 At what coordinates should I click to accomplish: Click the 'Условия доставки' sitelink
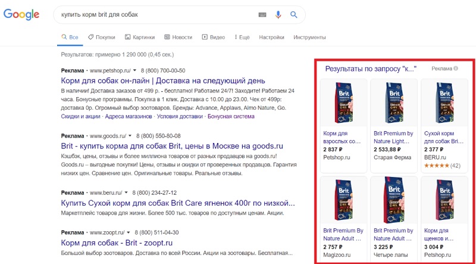[180, 116]
